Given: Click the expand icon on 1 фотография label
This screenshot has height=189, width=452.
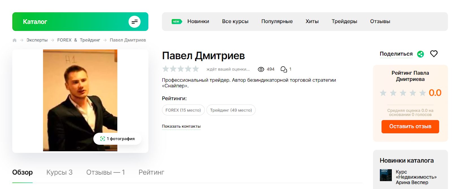Looking at the screenshot, I should tap(103, 139).
